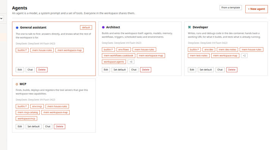Click the From a template button

pos(231,8)
